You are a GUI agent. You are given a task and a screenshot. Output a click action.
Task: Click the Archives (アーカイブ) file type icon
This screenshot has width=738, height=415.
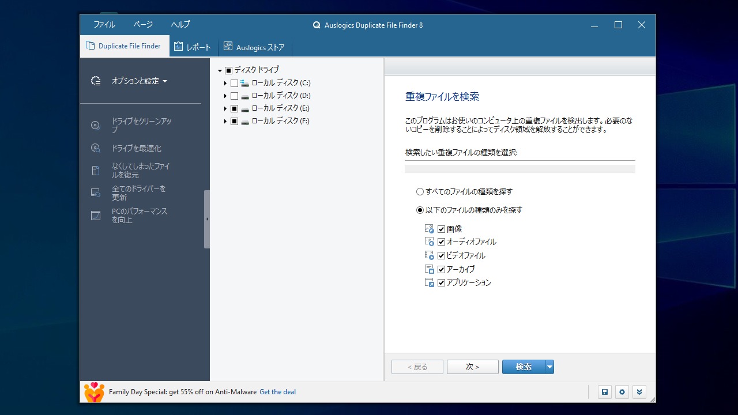[429, 269]
